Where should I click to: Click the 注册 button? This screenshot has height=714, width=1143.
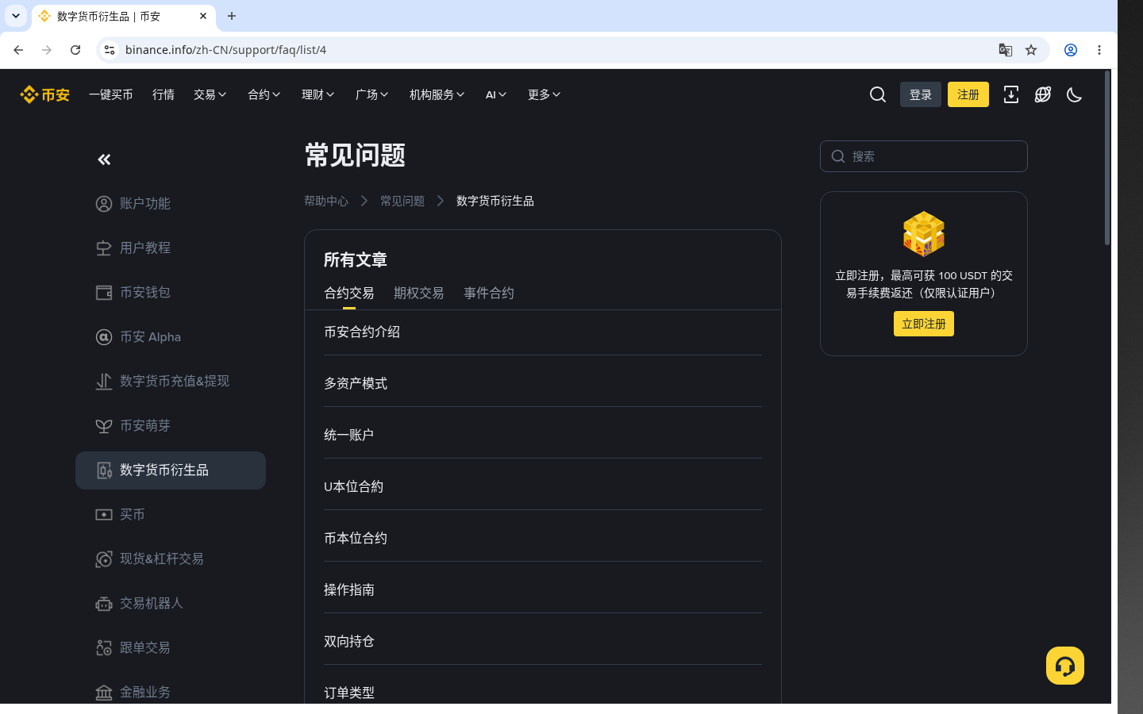pos(968,95)
